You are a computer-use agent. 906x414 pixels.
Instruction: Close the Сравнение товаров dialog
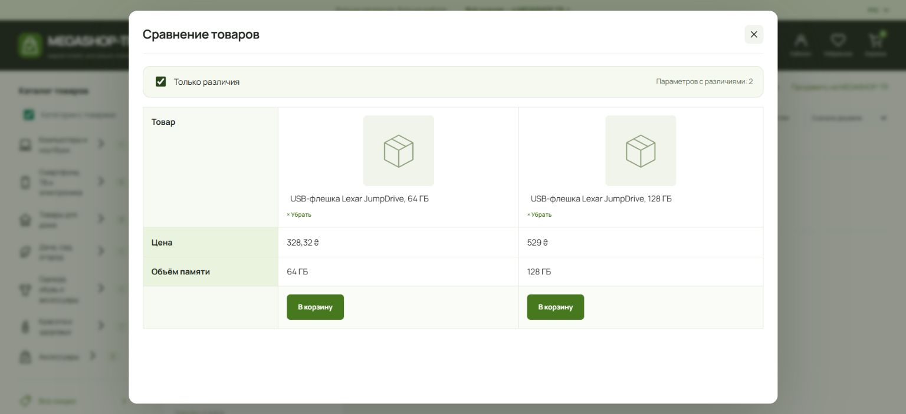[753, 34]
